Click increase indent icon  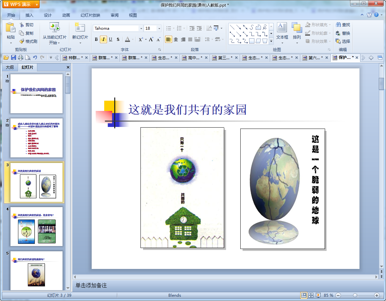point(199,28)
